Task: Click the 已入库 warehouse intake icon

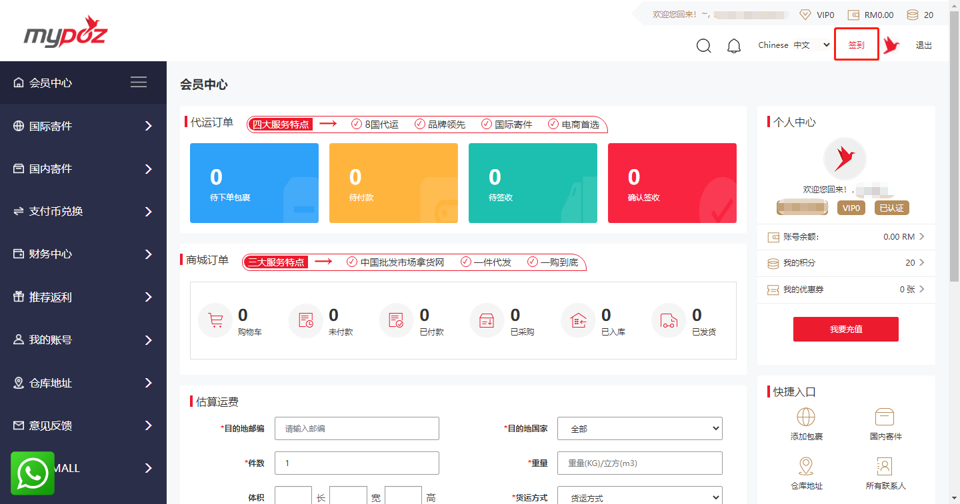Action: pos(577,320)
